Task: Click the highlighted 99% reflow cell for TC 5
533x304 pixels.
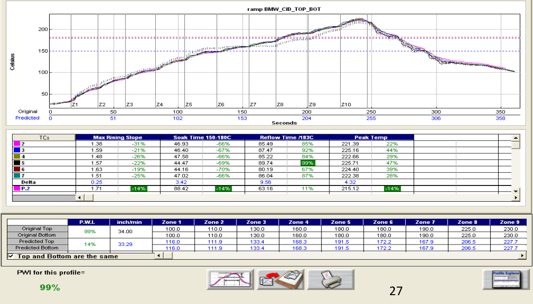Action: pyautogui.click(x=307, y=163)
